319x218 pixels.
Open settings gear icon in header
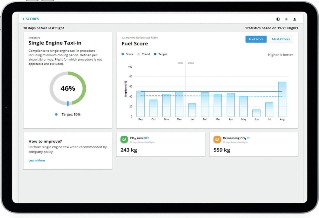pyautogui.click(x=278, y=19)
